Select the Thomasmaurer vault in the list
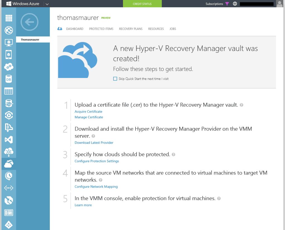The image size is (285, 230). point(33,40)
